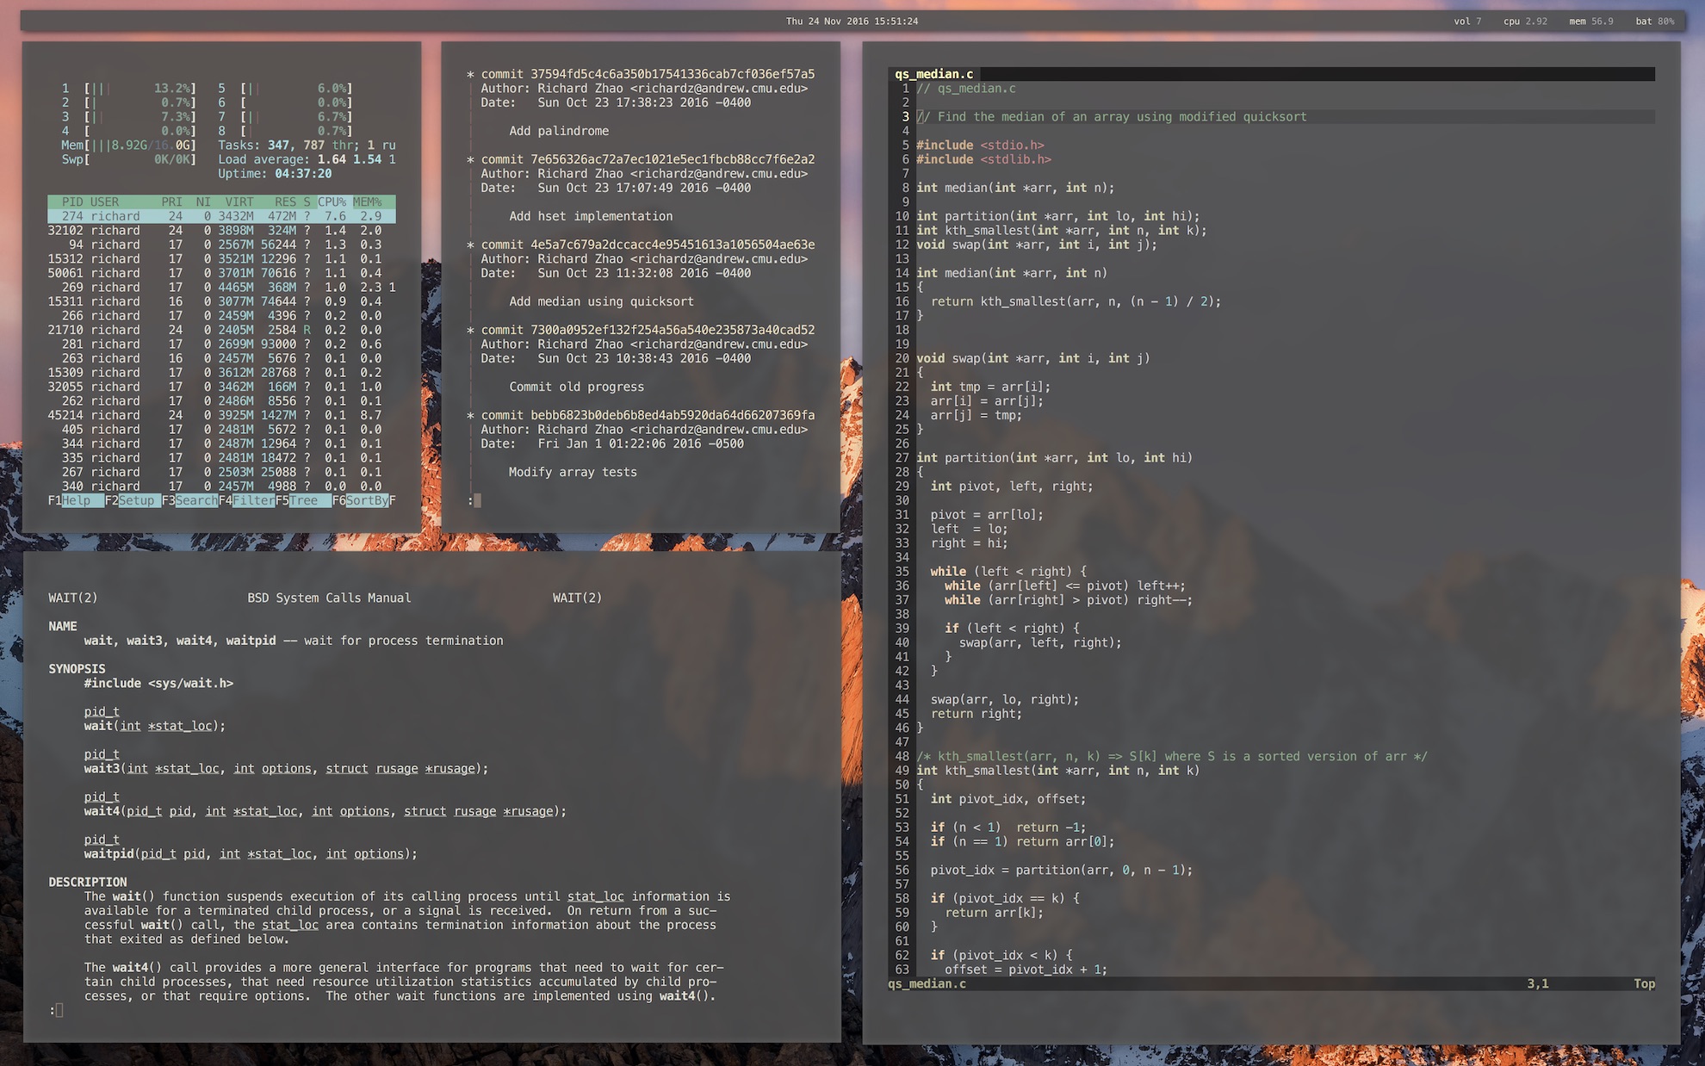Click the bat 80% indicator in top bar
This screenshot has width=1705, height=1066.
(1655, 21)
